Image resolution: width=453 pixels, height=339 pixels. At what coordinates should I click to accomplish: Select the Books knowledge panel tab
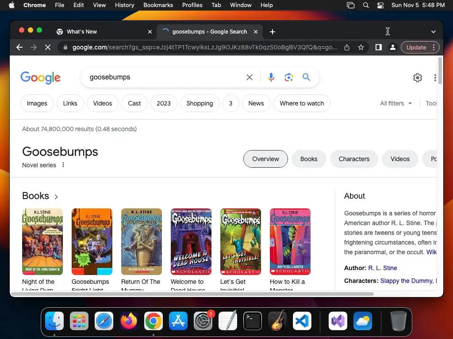click(309, 159)
